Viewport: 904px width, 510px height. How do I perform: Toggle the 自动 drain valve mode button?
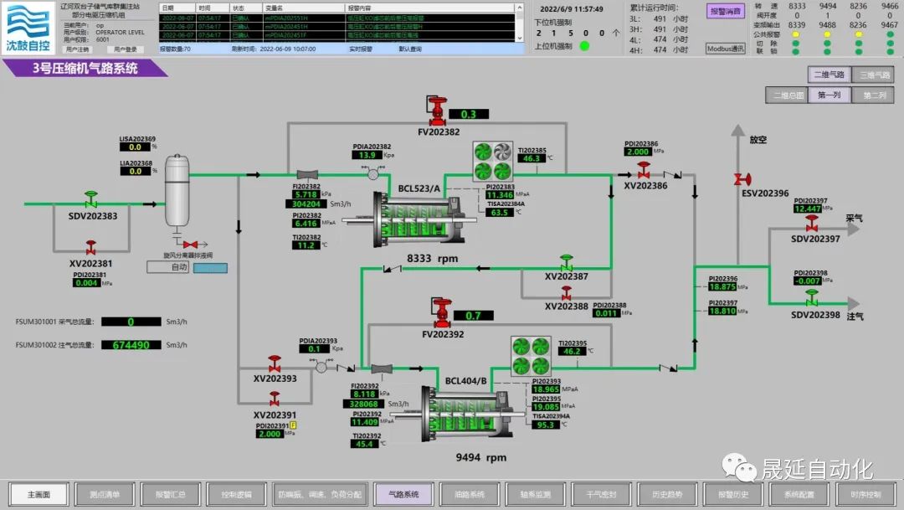(x=167, y=267)
